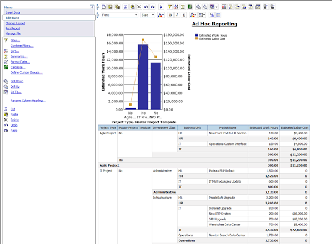Click the font styles AA icon
Viewport: 332px width, 244px height.
(211, 15)
